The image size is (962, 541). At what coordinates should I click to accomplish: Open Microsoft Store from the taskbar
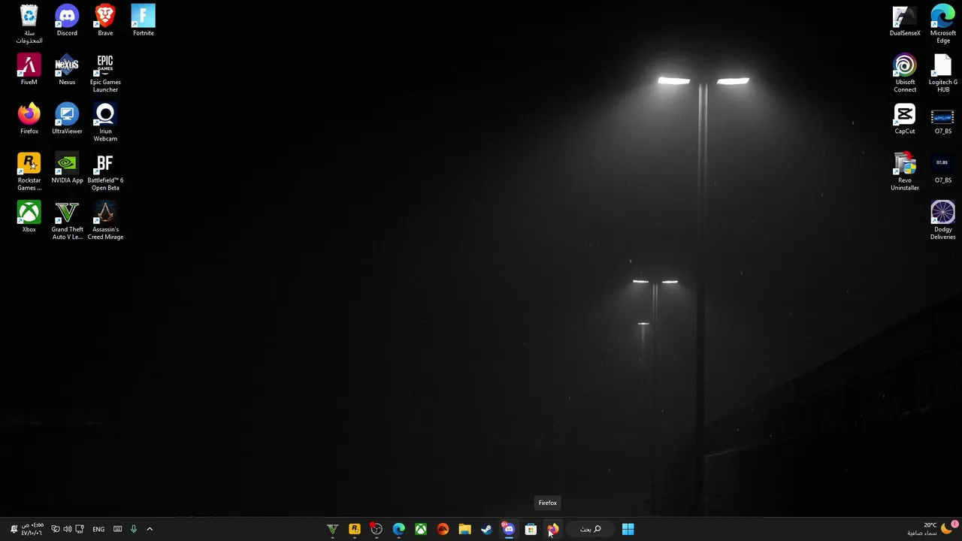[x=531, y=529]
